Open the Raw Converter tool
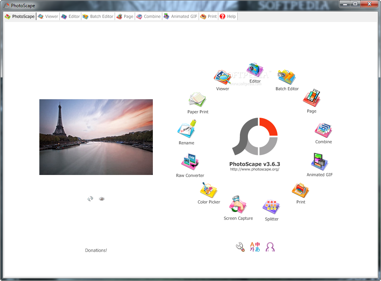Image resolution: width=381 pixels, height=281 pixels. 190,162
